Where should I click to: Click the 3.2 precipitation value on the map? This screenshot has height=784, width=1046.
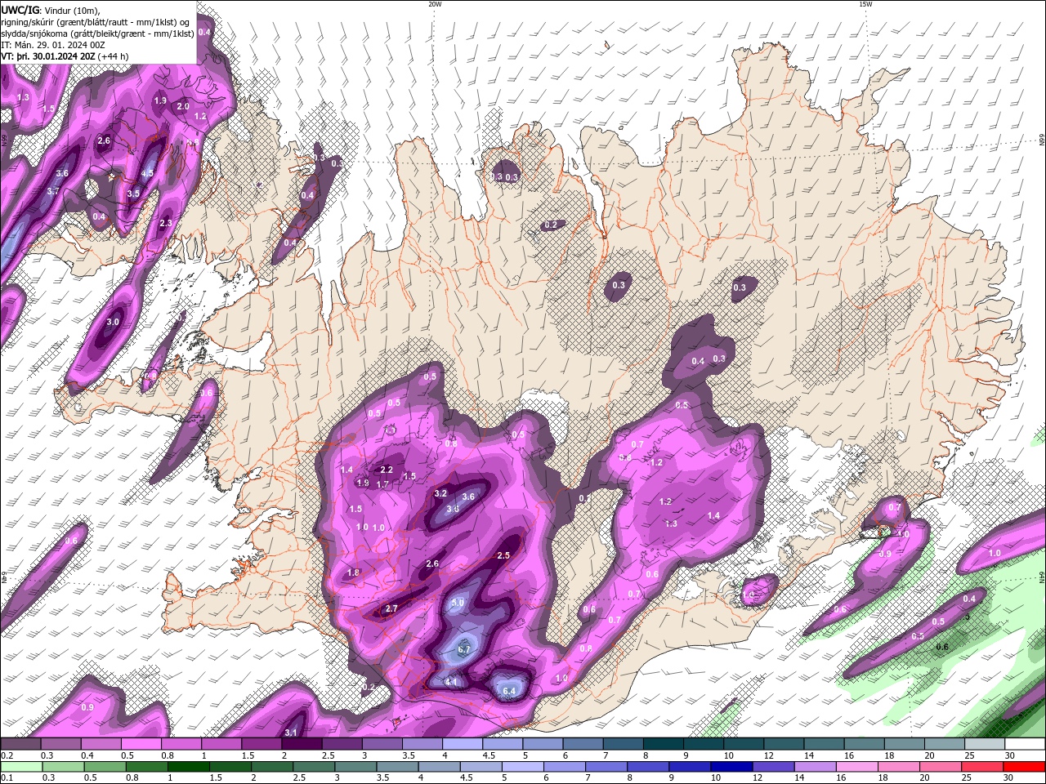click(440, 493)
